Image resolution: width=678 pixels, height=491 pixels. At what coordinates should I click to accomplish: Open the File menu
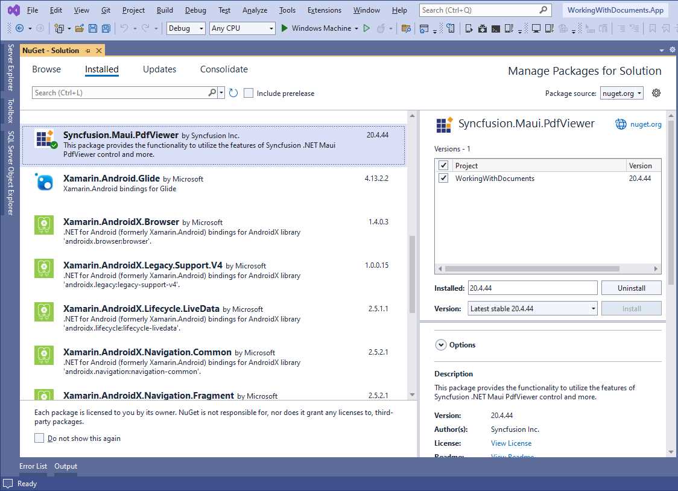(x=33, y=10)
